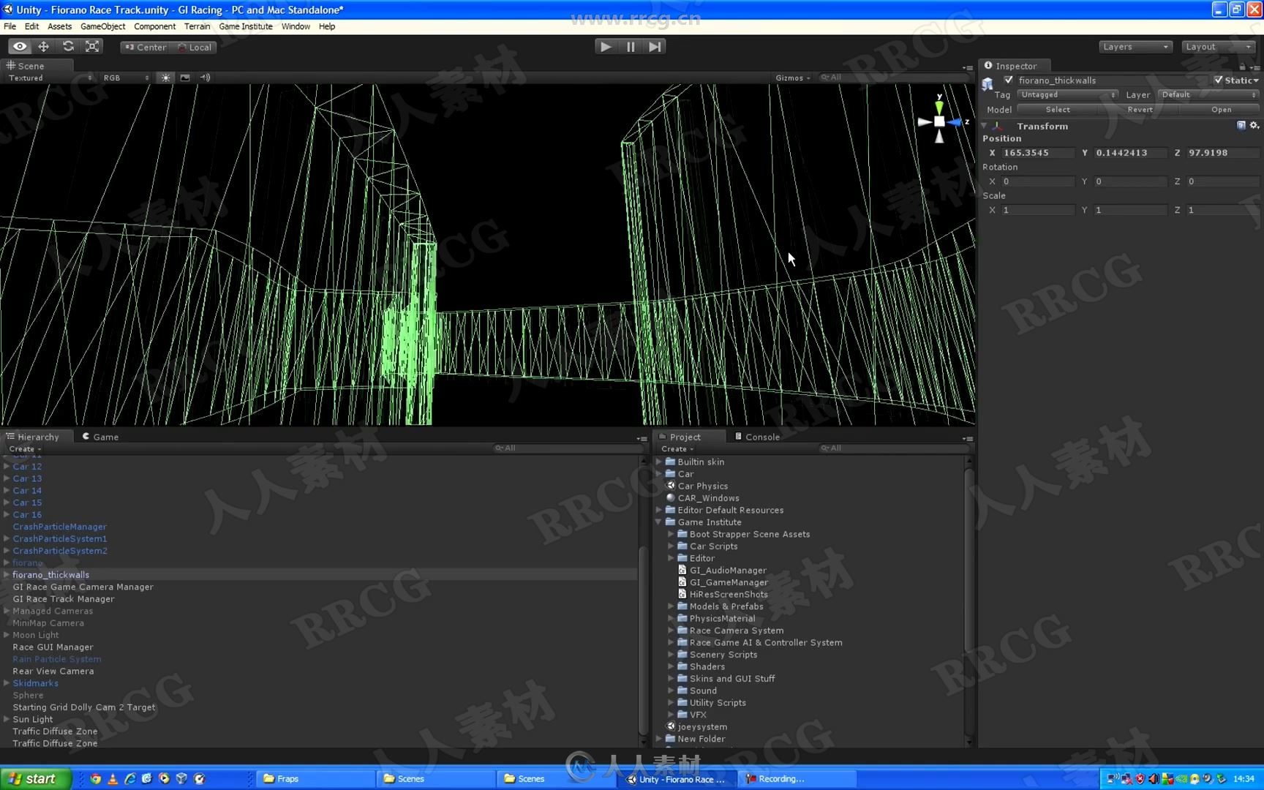Click the Inspector lock icon

(1242, 67)
